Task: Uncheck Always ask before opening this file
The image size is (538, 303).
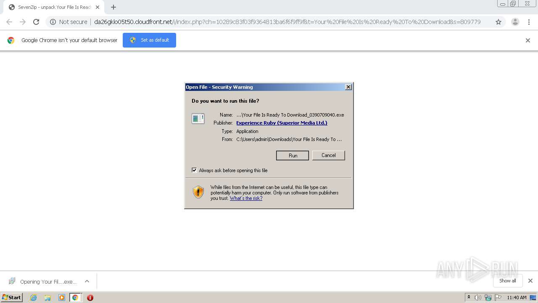Action: pyautogui.click(x=194, y=170)
